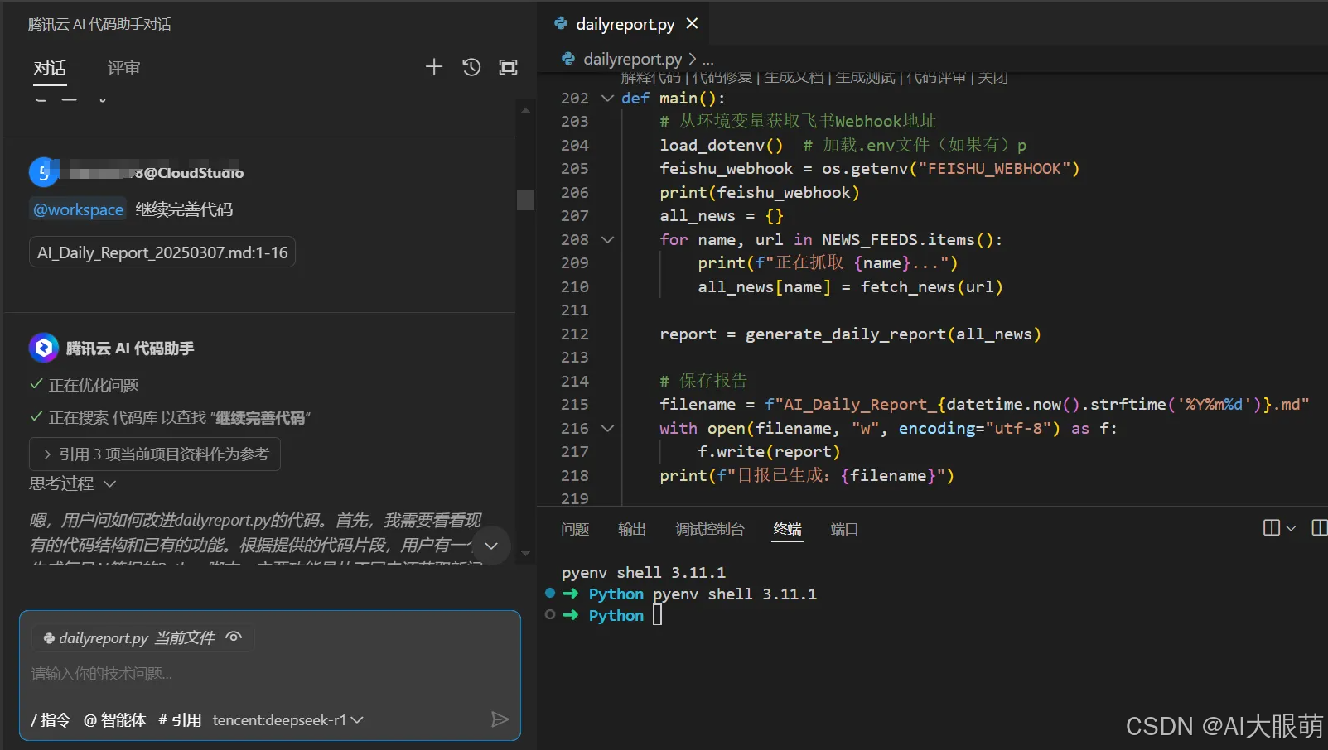Screen dimensions: 1328x750
Task: Switch to the 对话 tab
Action: click(50, 68)
